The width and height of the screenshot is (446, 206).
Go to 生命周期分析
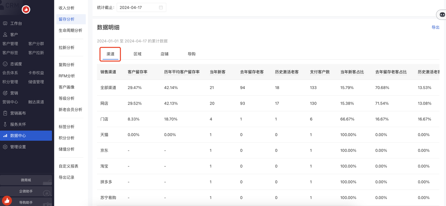tap(70, 31)
